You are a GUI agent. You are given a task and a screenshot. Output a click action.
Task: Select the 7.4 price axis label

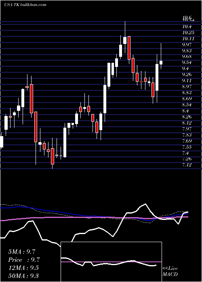(x=185, y=153)
